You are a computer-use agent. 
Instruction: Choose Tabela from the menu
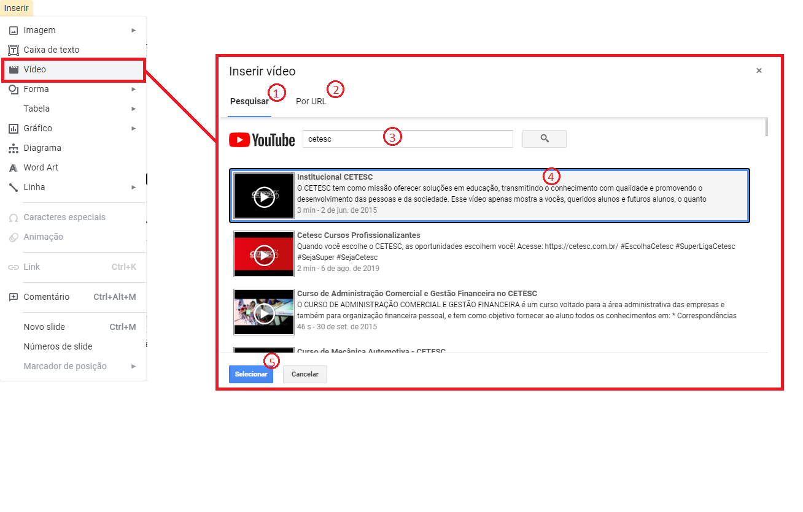(73, 109)
